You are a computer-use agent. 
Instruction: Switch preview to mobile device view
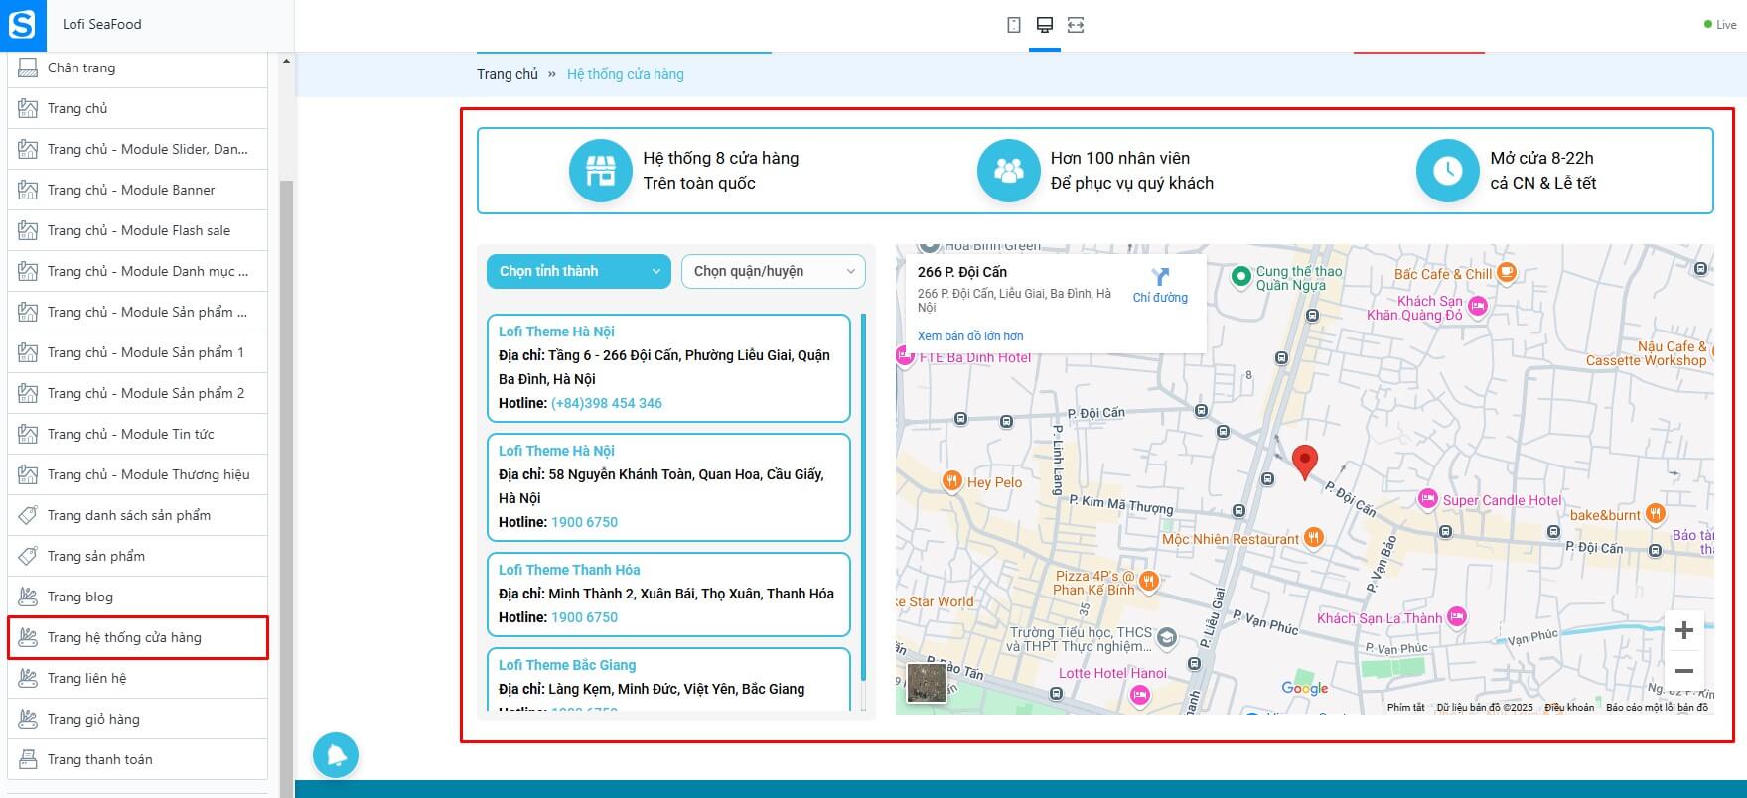click(1013, 25)
